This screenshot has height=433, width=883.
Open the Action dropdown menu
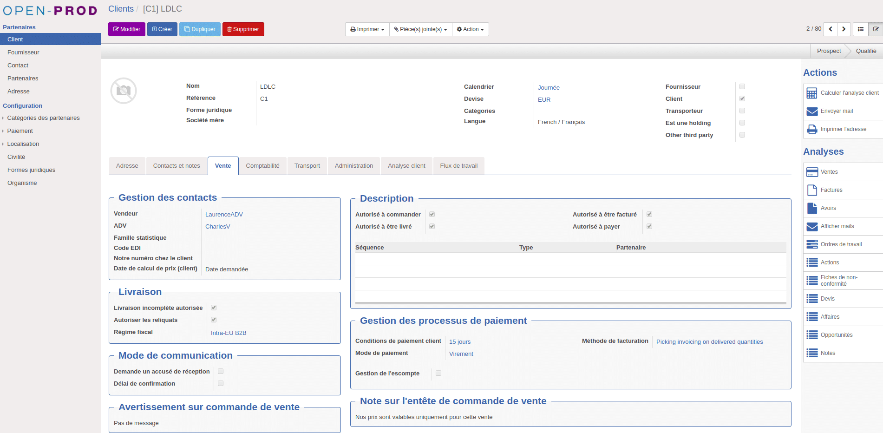point(470,29)
